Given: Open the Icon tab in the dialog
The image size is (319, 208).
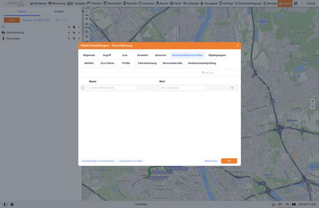Looking at the screenshot, I should click(125, 55).
